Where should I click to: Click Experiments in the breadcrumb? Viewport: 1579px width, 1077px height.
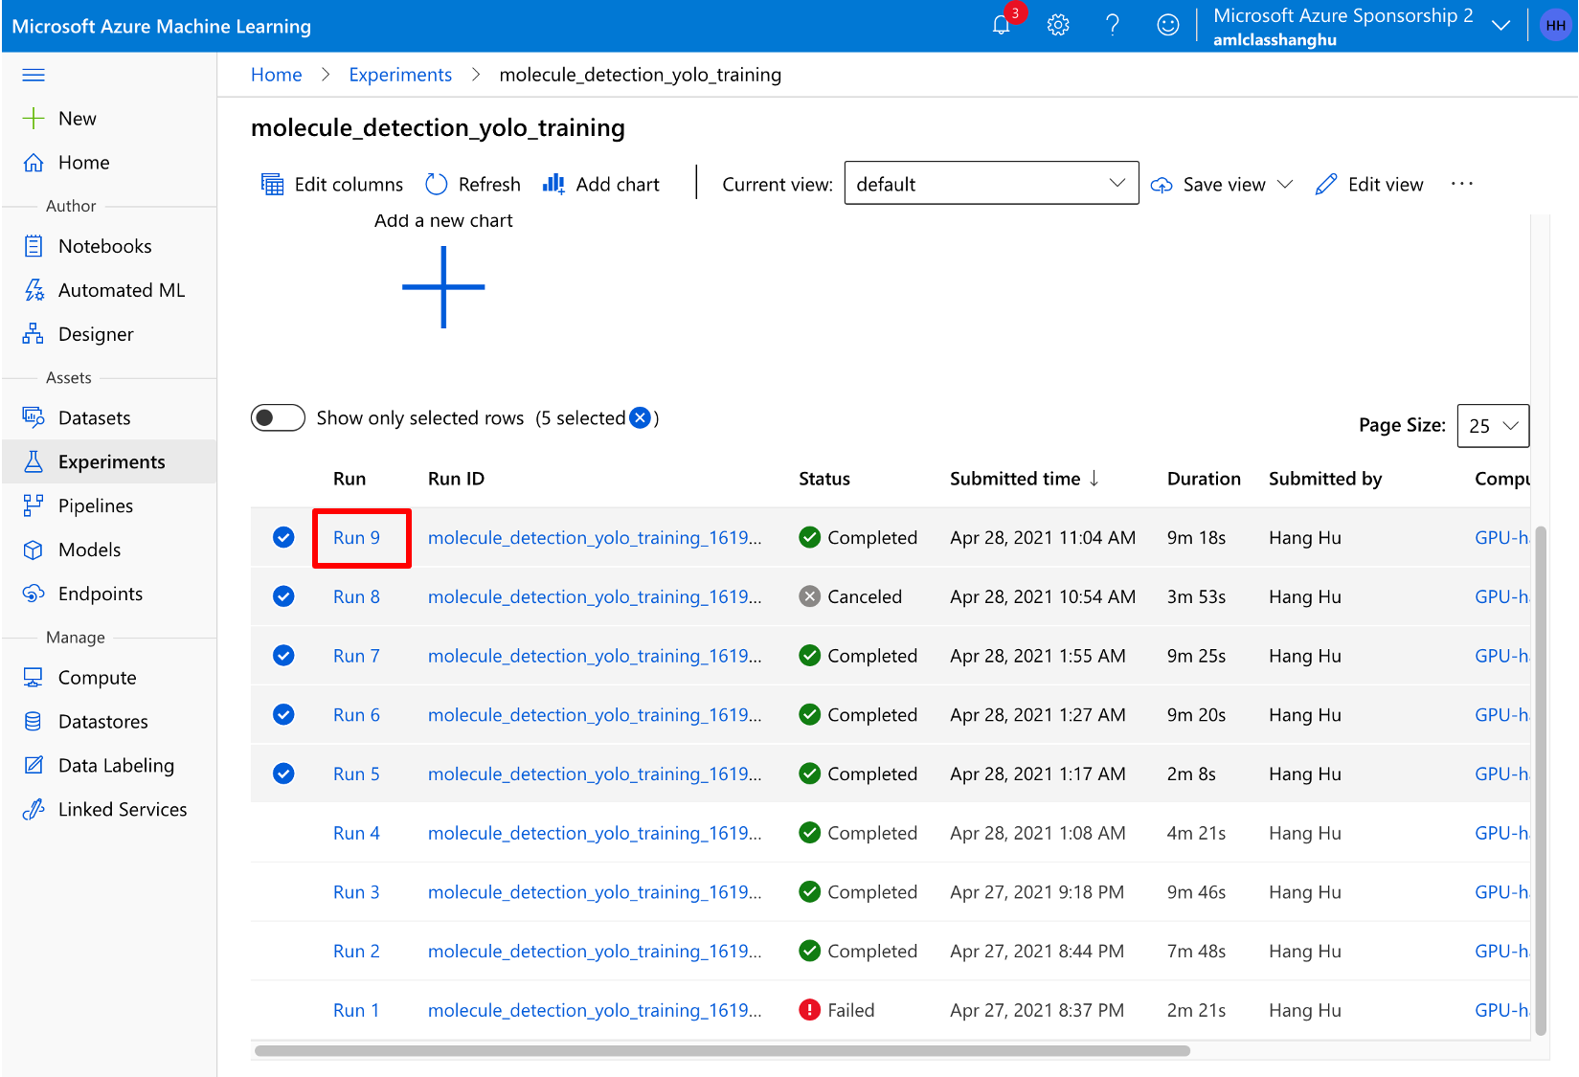coord(400,75)
